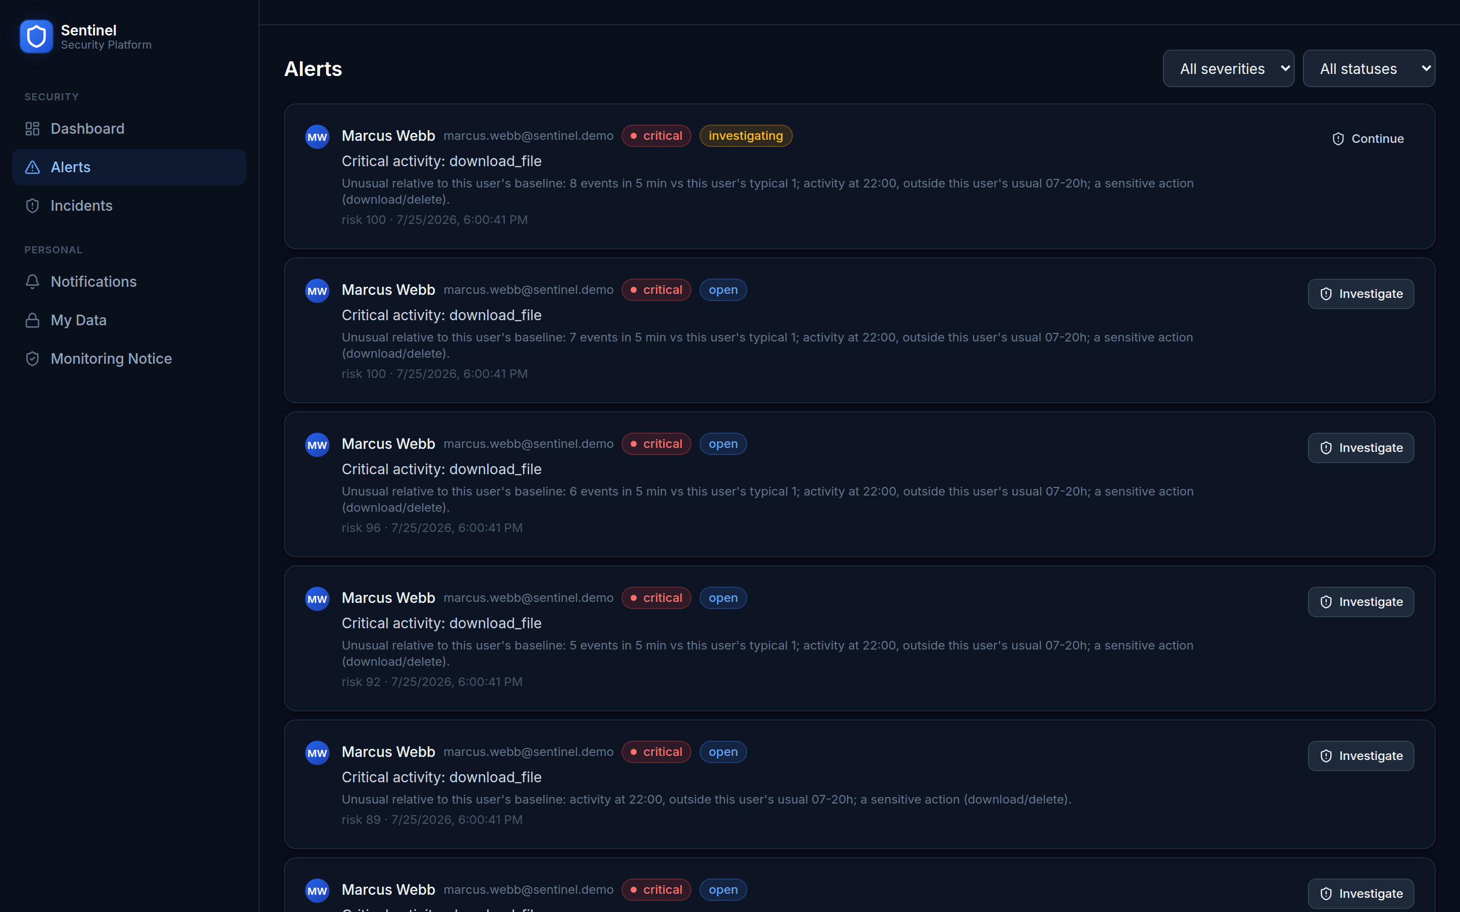Click the "investigating" status badge
Viewport: 1460px width, 912px height.
746,136
